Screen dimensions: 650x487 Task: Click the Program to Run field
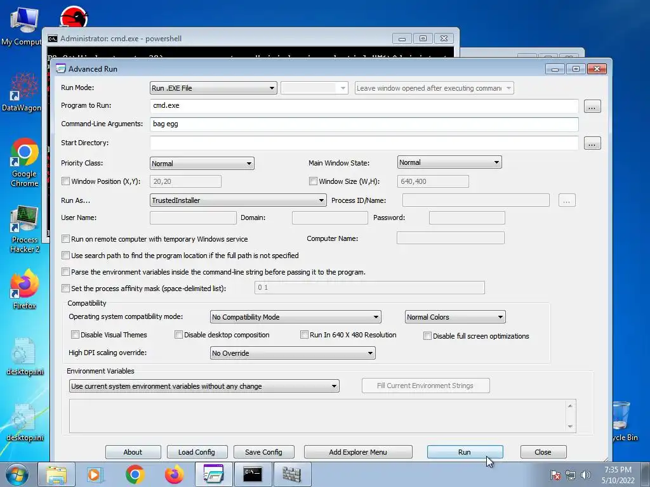[x=364, y=106]
